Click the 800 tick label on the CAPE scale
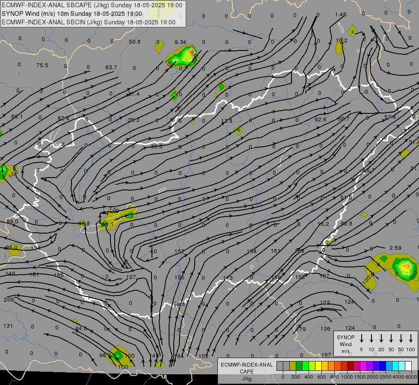Viewport: 419px width, 385px height. [334, 377]
